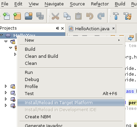Expand the innermost collapsed tree node
Screen dimensions: 137x127
pyautogui.click(x=15, y=54)
